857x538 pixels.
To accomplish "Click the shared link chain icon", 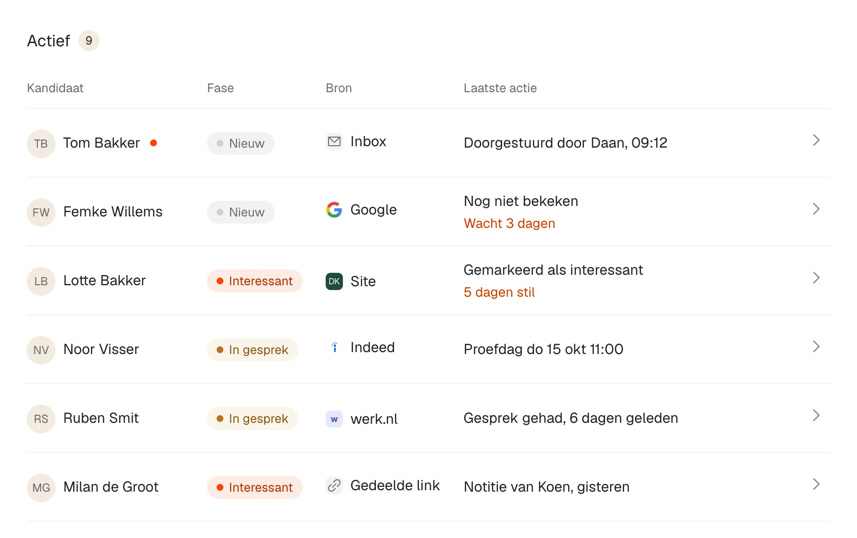I will pos(334,485).
